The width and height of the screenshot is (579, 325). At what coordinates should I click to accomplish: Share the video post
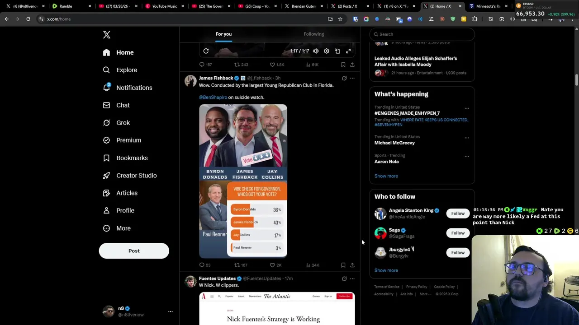(x=352, y=65)
